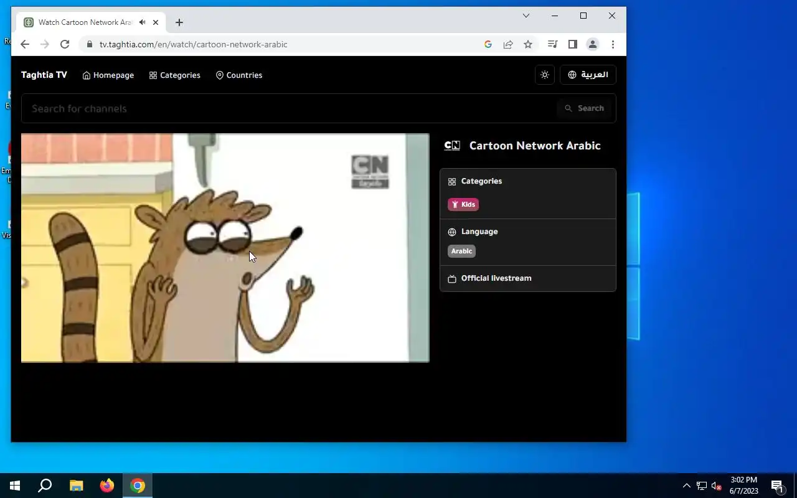797x498 pixels.
Task: Click Chrome taskbar icon
Action: pyautogui.click(x=138, y=486)
